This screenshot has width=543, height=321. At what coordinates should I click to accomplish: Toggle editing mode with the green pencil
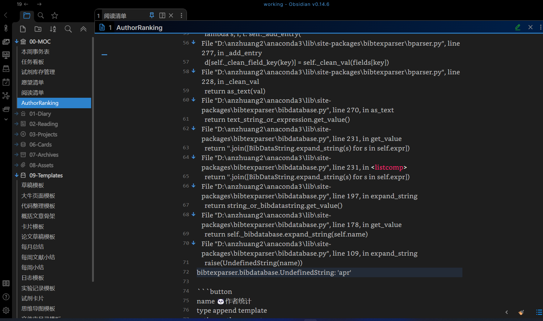518,27
